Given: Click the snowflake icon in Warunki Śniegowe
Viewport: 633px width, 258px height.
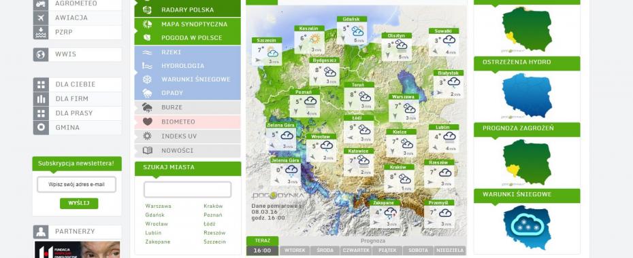Looking at the screenshot, I should pos(147,79).
